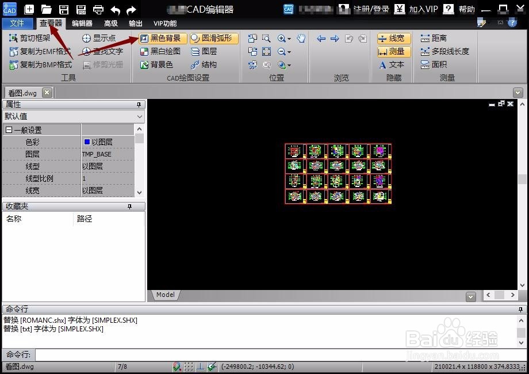Click the New file icon in title bar

29,9
